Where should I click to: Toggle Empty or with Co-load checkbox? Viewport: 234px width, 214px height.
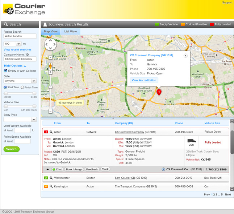(5, 70)
